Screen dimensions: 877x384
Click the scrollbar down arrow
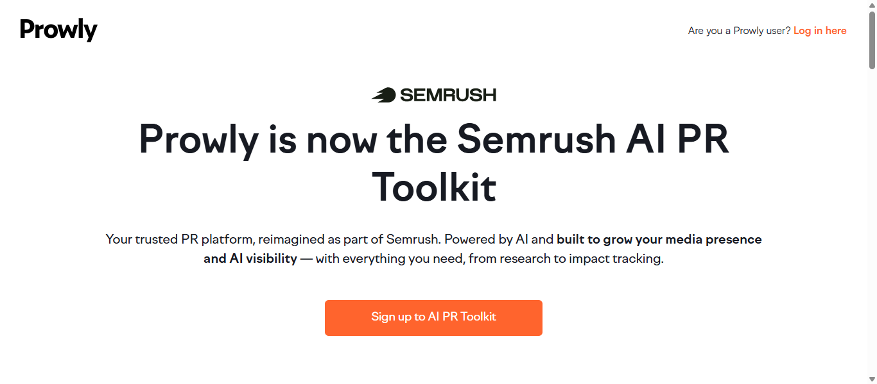pos(872,380)
